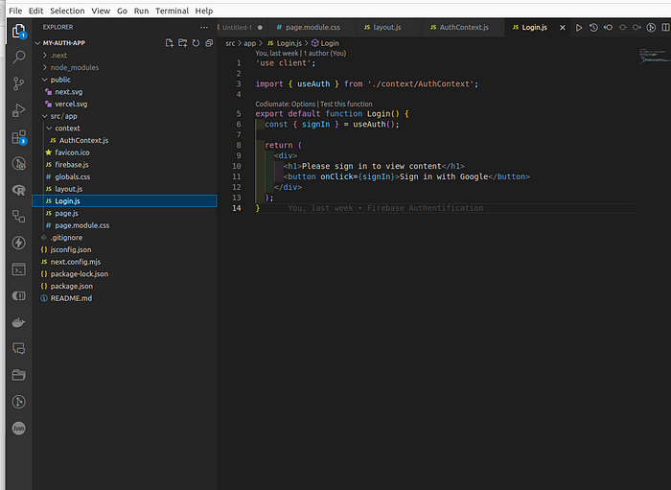Click New File icon in explorer header
This screenshot has height=490, width=671.
click(170, 43)
